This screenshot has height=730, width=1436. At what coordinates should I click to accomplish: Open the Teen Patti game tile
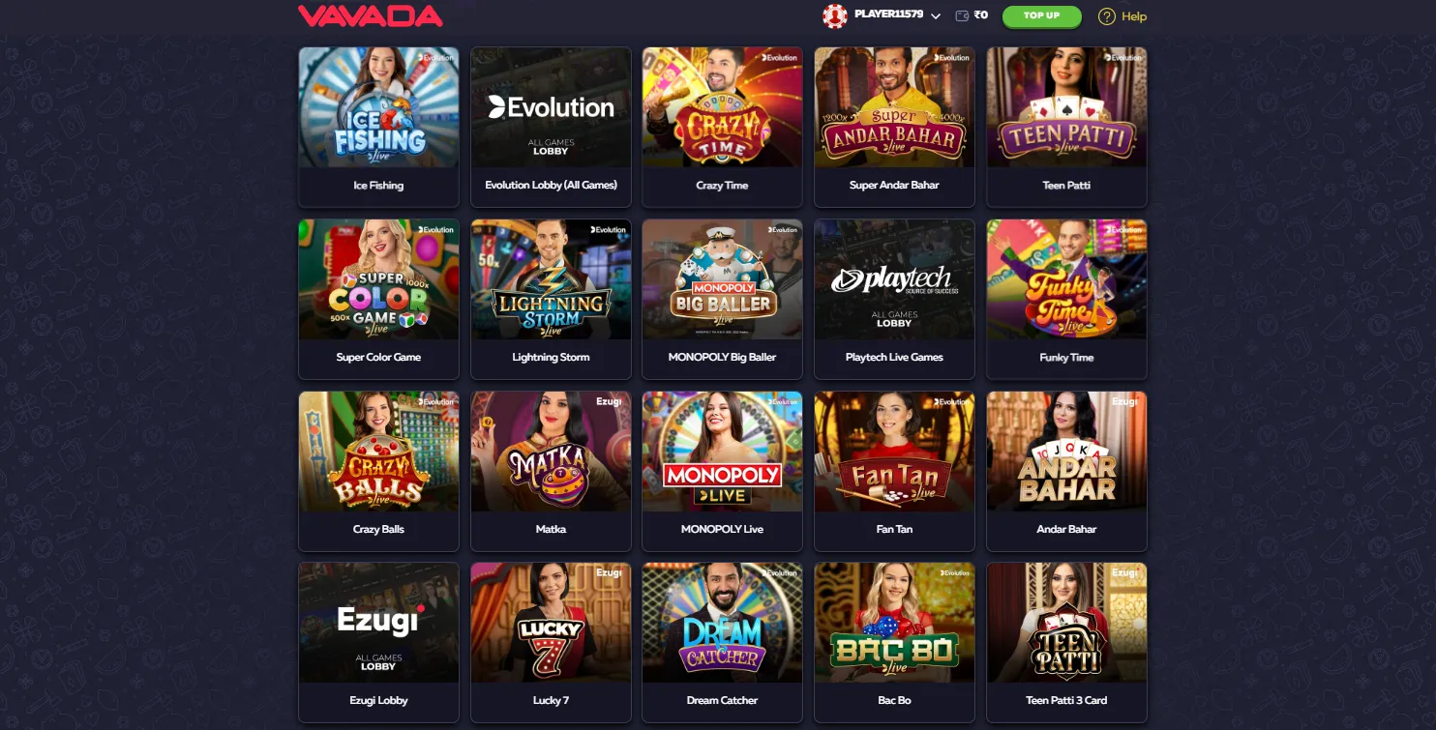click(x=1066, y=127)
